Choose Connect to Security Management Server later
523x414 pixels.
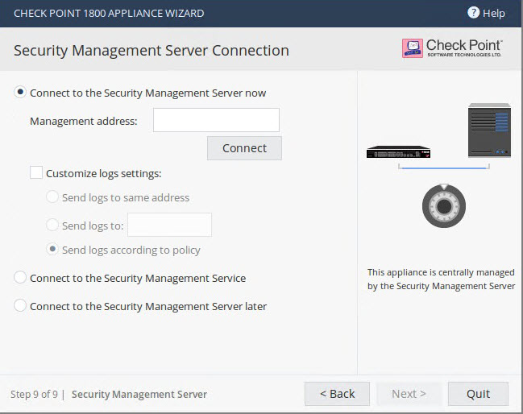tap(20, 306)
